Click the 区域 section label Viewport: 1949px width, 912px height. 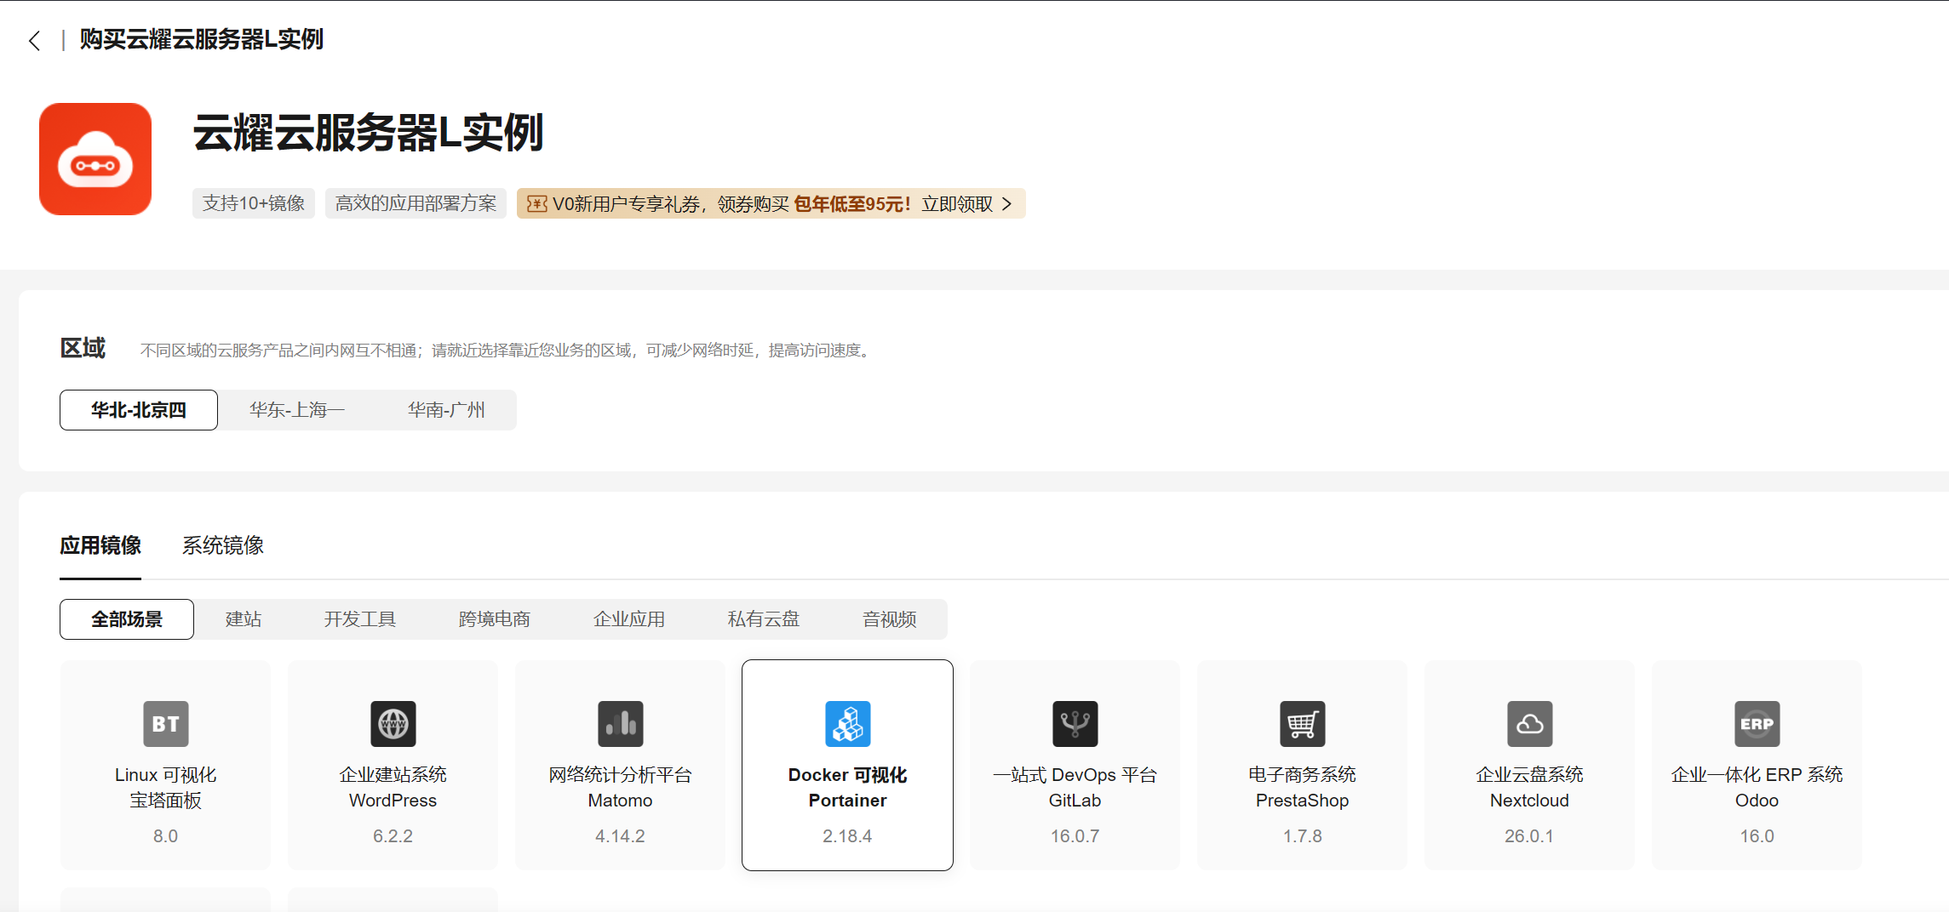click(x=83, y=348)
